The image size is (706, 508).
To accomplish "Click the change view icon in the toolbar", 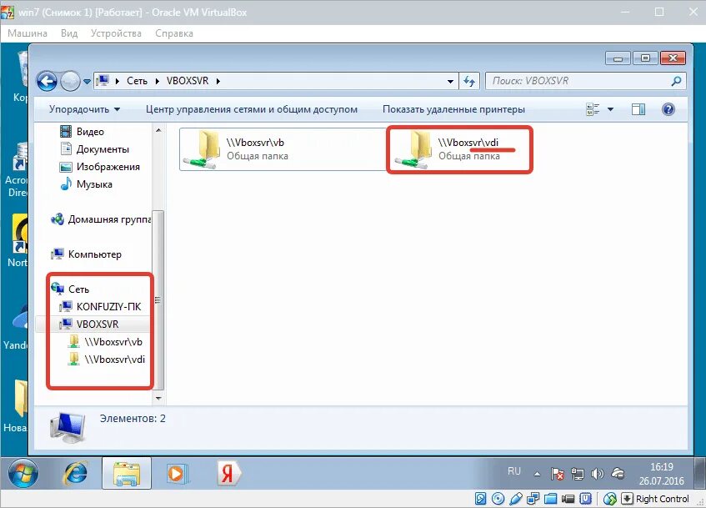I will tap(593, 109).
